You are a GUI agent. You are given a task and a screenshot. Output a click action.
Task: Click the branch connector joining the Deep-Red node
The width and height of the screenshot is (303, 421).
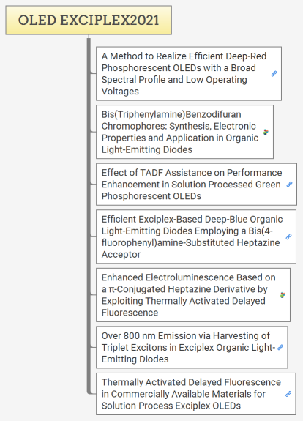point(93,72)
